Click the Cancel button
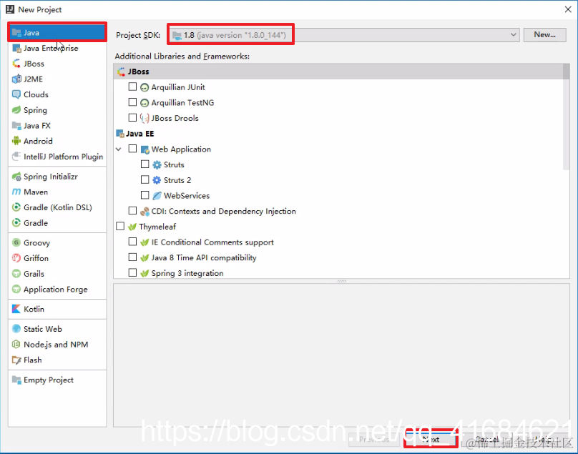The image size is (578, 454). coord(487,439)
